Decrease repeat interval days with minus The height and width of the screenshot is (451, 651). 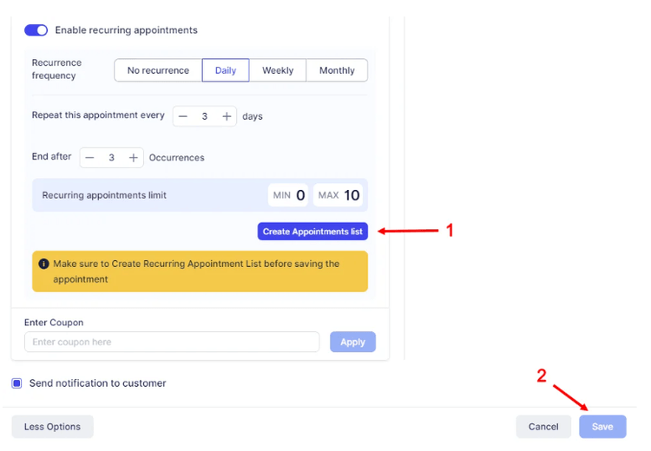[183, 116]
